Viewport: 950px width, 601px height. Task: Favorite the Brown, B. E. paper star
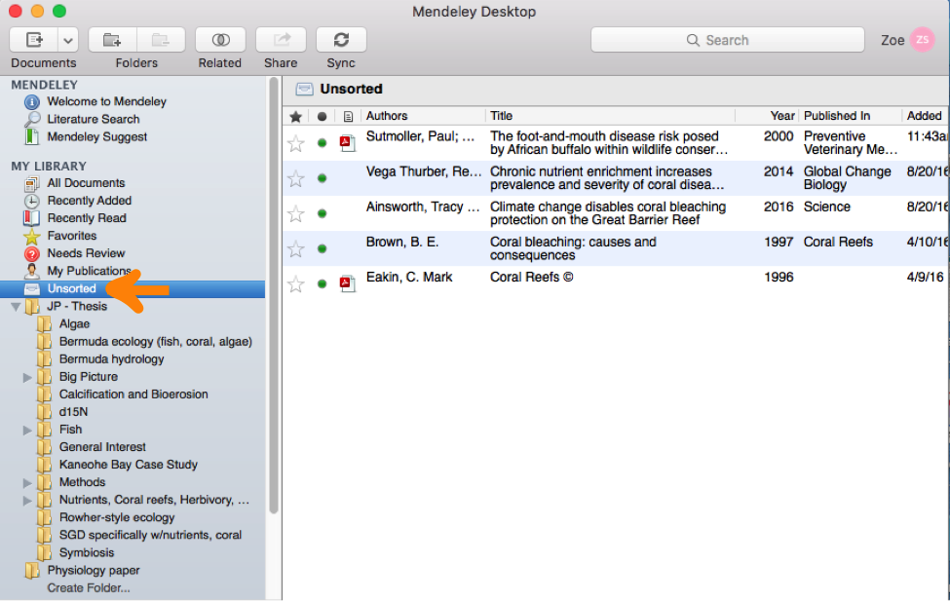click(295, 249)
